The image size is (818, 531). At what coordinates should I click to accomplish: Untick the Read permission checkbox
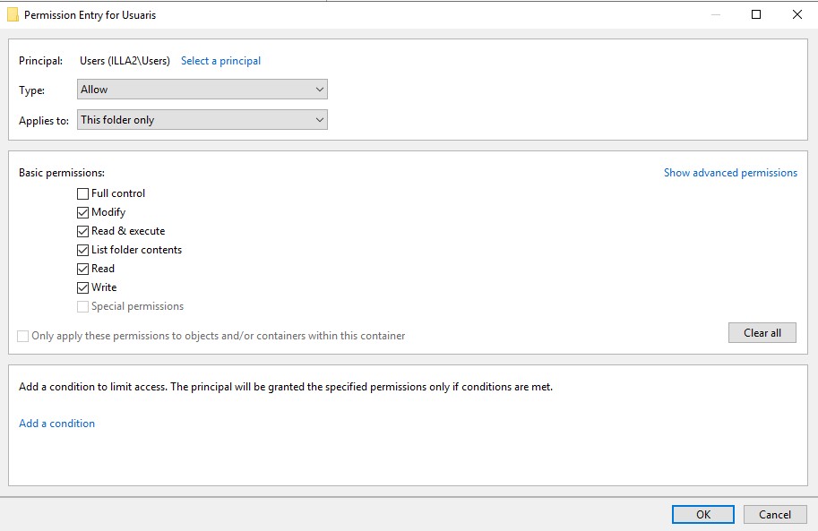click(x=83, y=269)
